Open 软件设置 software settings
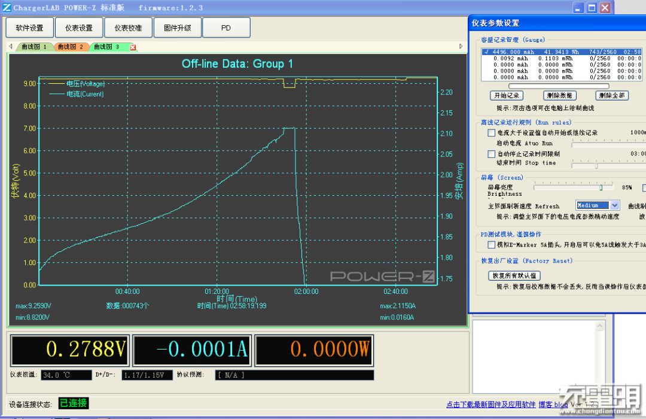This screenshot has height=419, width=646. [x=30, y=28]
